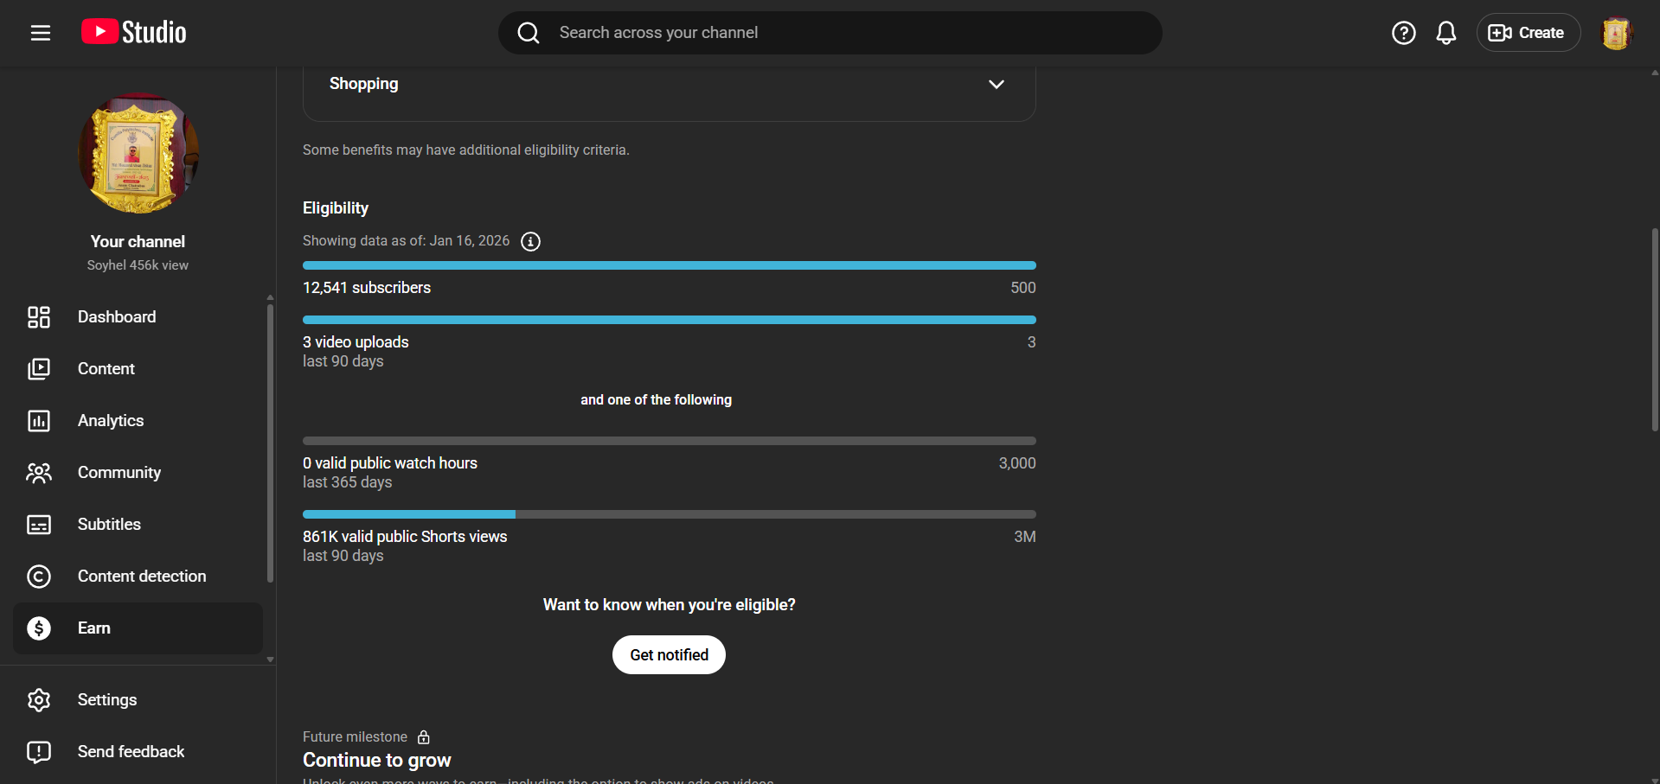Click the Create button
The width and height of the screenshot is (1660, 784).
1528,33
